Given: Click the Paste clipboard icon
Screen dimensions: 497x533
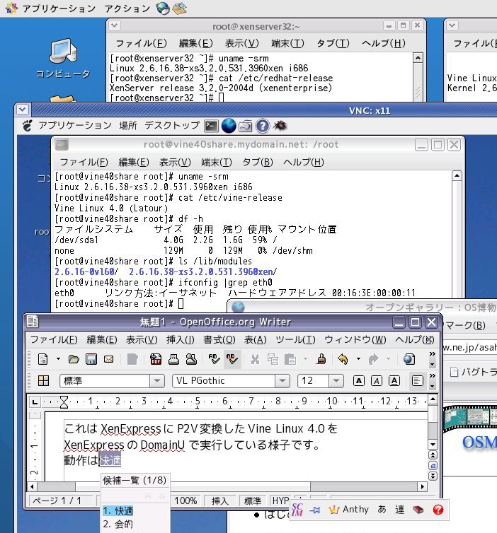Looking at the screenshot, I should tap(290, 359).
